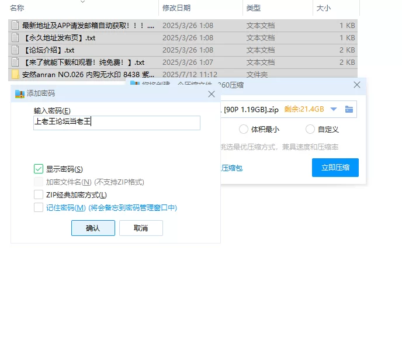The image size is (402, 358).
Task: Click the zip filename field [90P 1.19GB].zip
Action: tap(250, 109)
